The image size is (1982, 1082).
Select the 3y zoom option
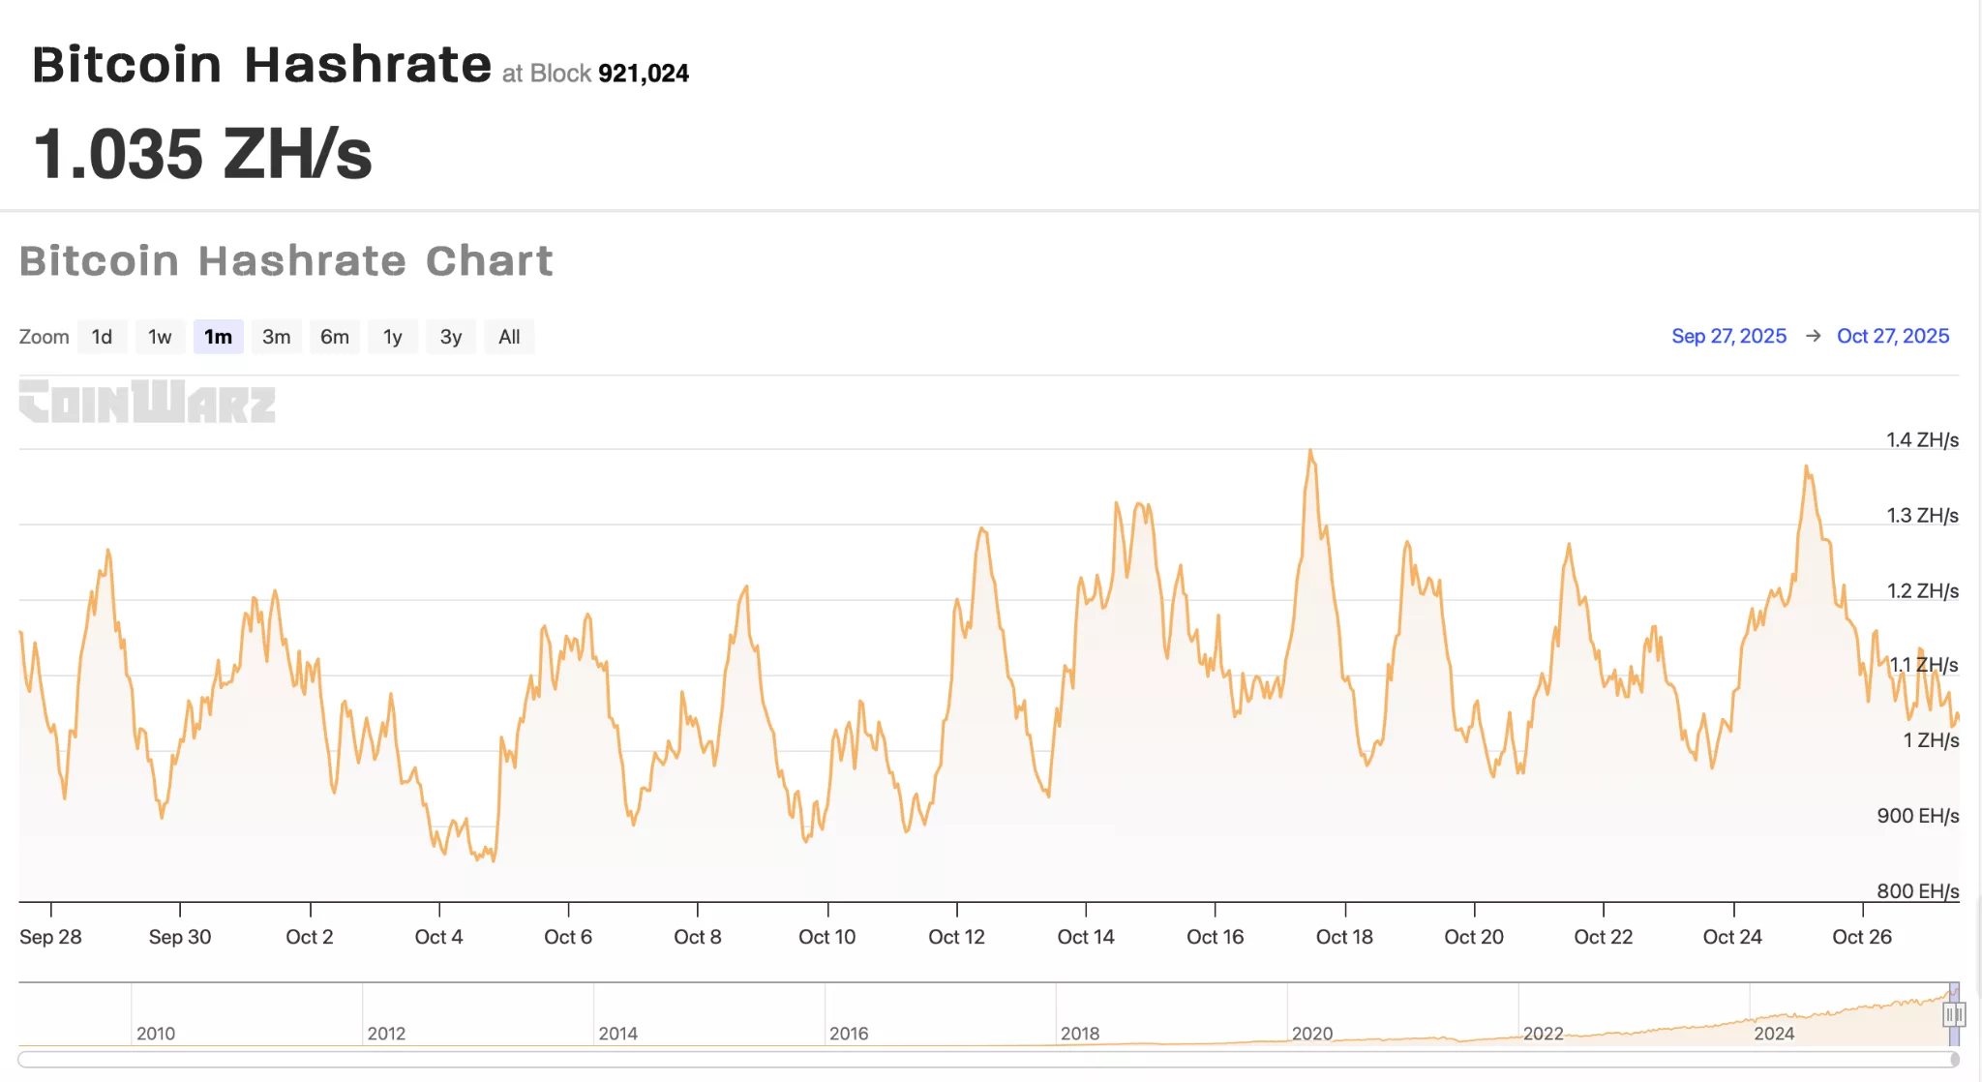tap(451, 336)
